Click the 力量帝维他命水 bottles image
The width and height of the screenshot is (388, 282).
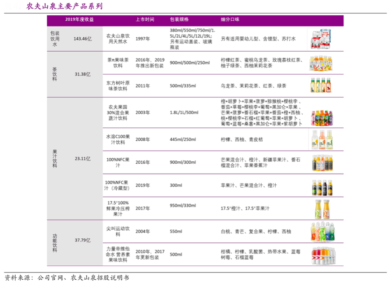click(321, 255)
